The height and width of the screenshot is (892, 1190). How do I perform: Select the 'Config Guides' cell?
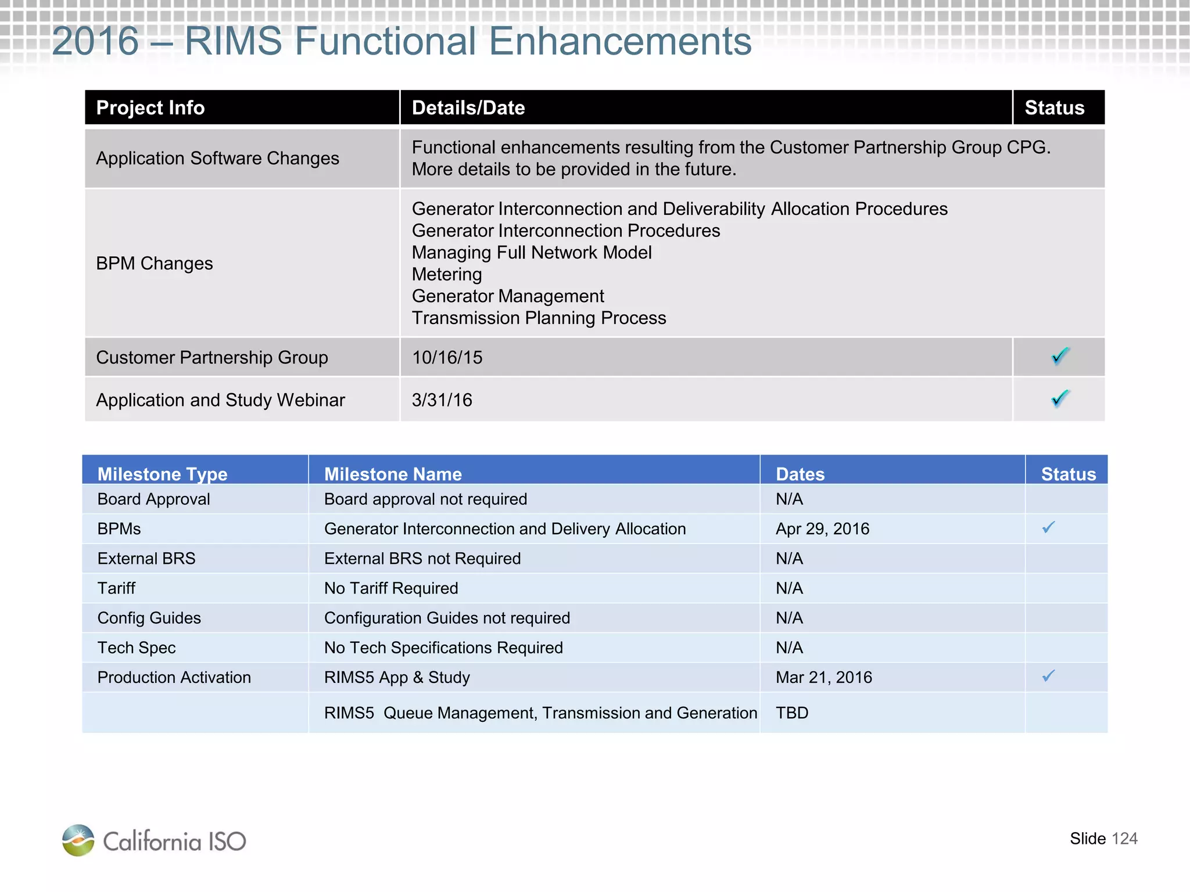pyautogui.click(x=195, y=618)
